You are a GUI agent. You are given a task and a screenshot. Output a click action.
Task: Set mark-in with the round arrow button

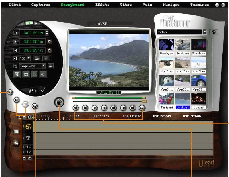tap(50, 42)
